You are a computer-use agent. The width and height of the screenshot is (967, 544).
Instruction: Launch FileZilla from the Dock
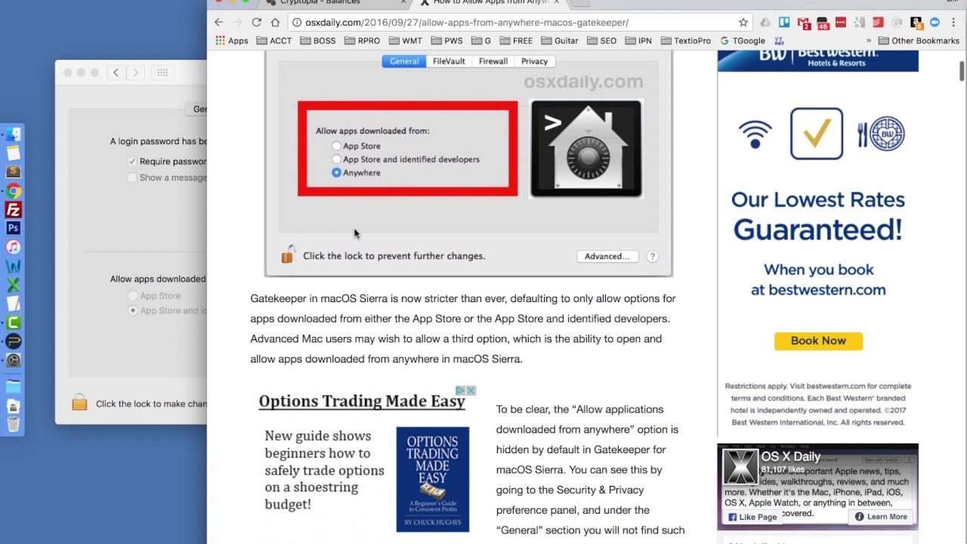13,210
